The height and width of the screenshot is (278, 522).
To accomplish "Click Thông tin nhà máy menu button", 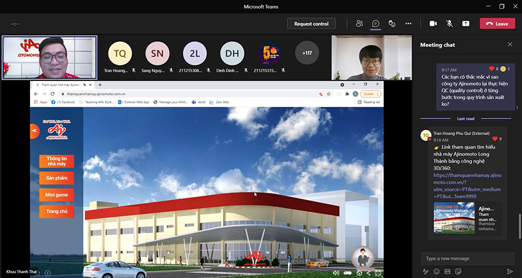I will [56, 161].
